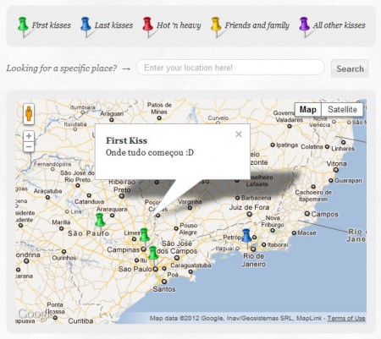Click the Curitiba city label
This screenshot has width=381, height=339.
[80, 321]
